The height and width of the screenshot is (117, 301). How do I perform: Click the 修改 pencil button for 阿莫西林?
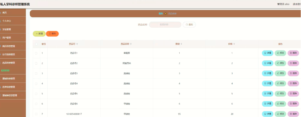pyautogui.click(x=280, y=63)
